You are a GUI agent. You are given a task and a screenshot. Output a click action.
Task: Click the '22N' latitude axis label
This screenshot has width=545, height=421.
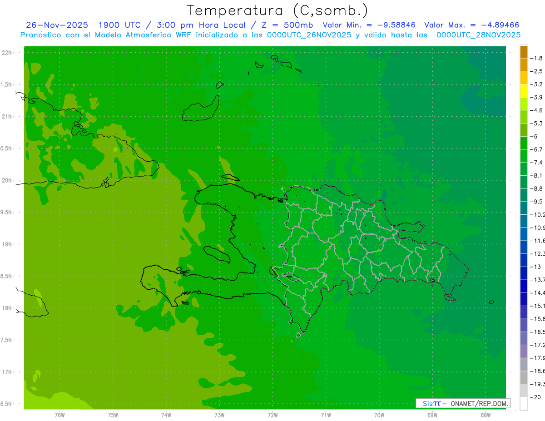(7, 53)
